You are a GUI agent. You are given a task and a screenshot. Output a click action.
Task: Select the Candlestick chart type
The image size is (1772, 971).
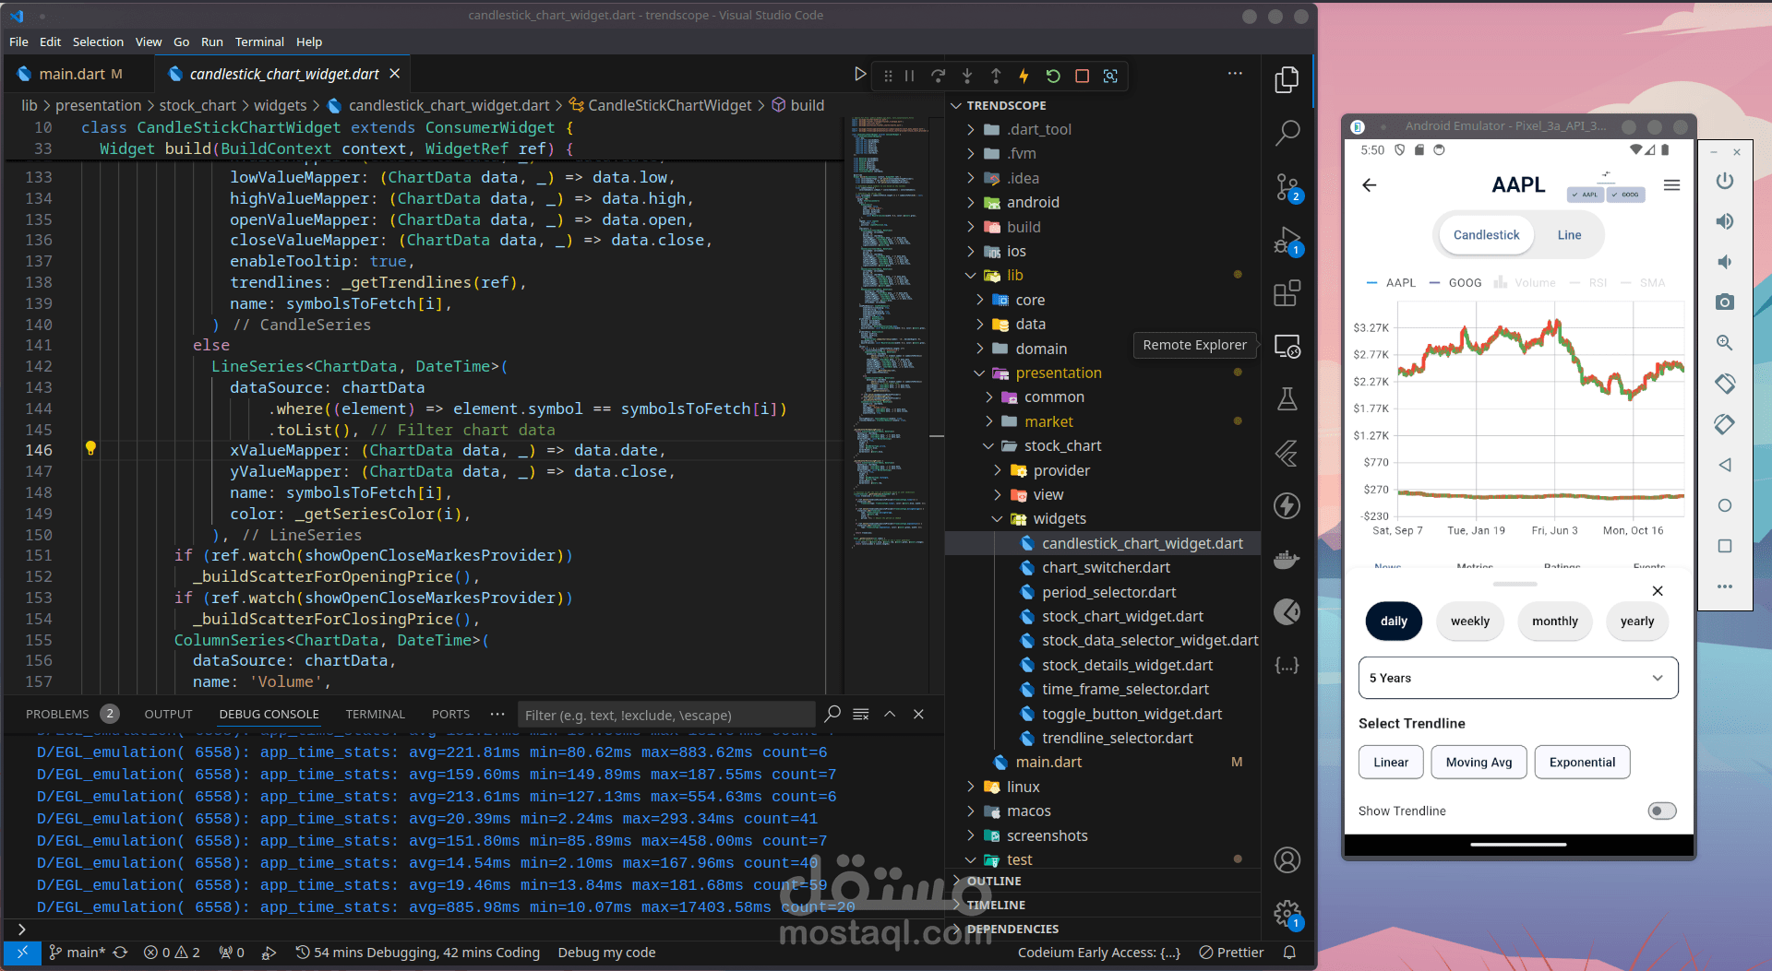coord(1486,235)
